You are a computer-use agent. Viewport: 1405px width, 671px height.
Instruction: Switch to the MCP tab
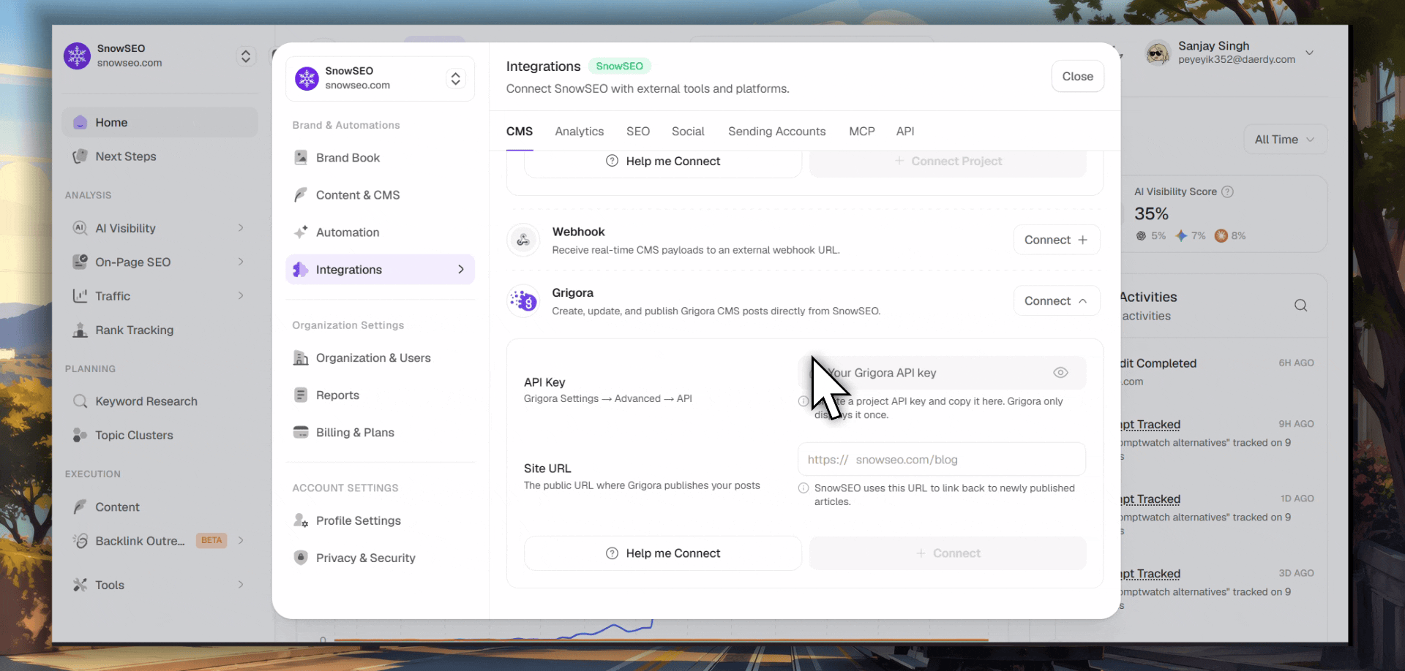[x=861, y=132]
